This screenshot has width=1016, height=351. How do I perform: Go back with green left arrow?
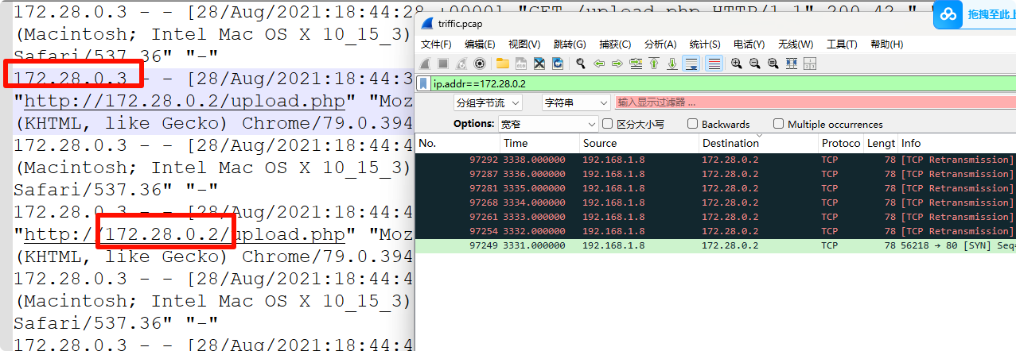(x=599, y=64)
